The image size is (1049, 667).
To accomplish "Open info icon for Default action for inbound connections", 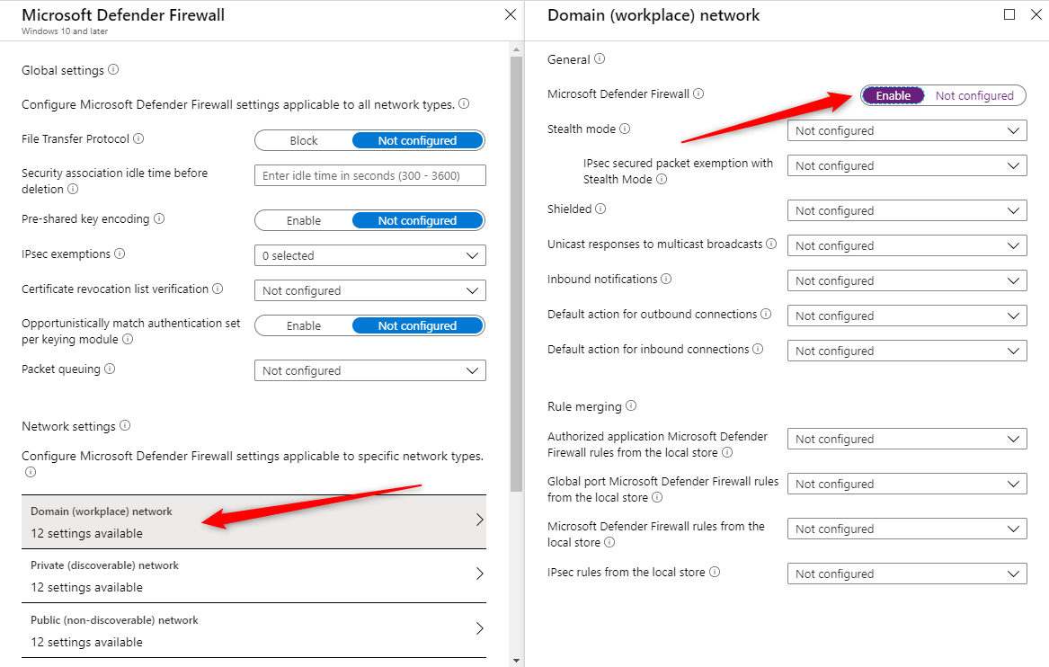I will [758, 349].
